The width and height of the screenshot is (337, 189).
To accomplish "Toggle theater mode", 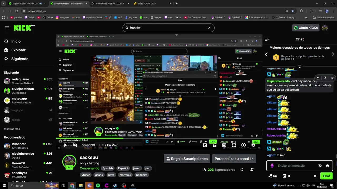I will (x=224, y=145).
